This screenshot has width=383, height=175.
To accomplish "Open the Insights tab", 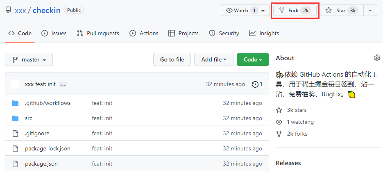I will [264, 34].
